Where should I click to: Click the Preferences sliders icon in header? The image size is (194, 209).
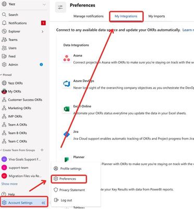point(60,7)
